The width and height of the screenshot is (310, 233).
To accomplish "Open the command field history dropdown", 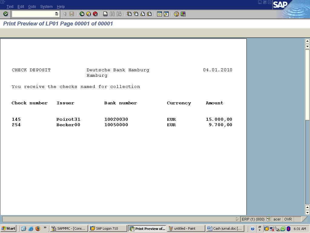I will click(57, 14).
